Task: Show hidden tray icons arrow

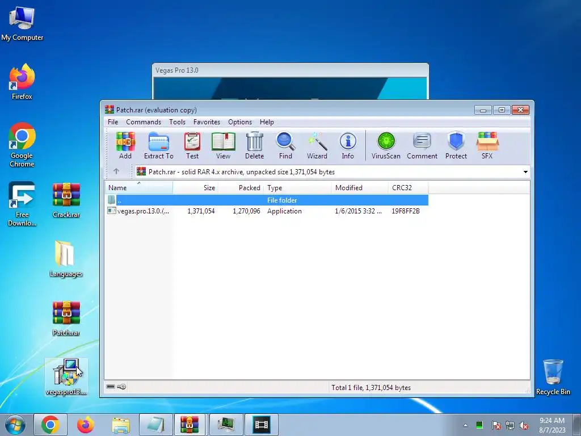Action: click(x=465, y=425)
